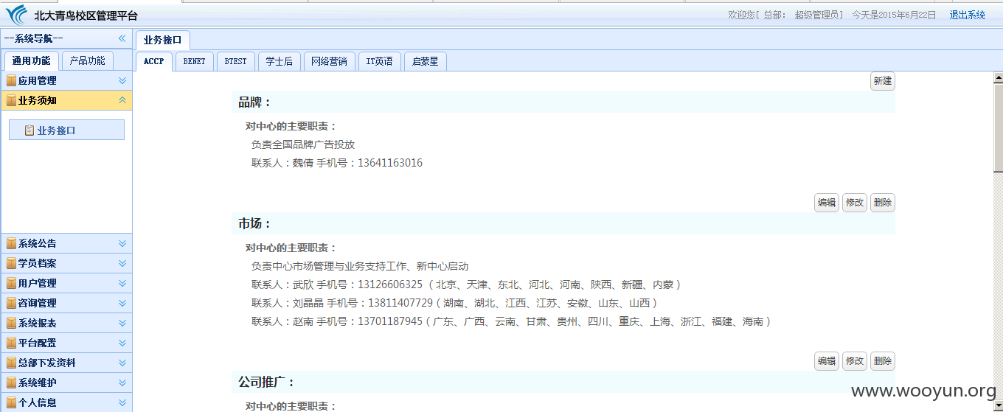Open 业务接口 item in navigation tree
The image size is (1003, 412).
[66, 130]
